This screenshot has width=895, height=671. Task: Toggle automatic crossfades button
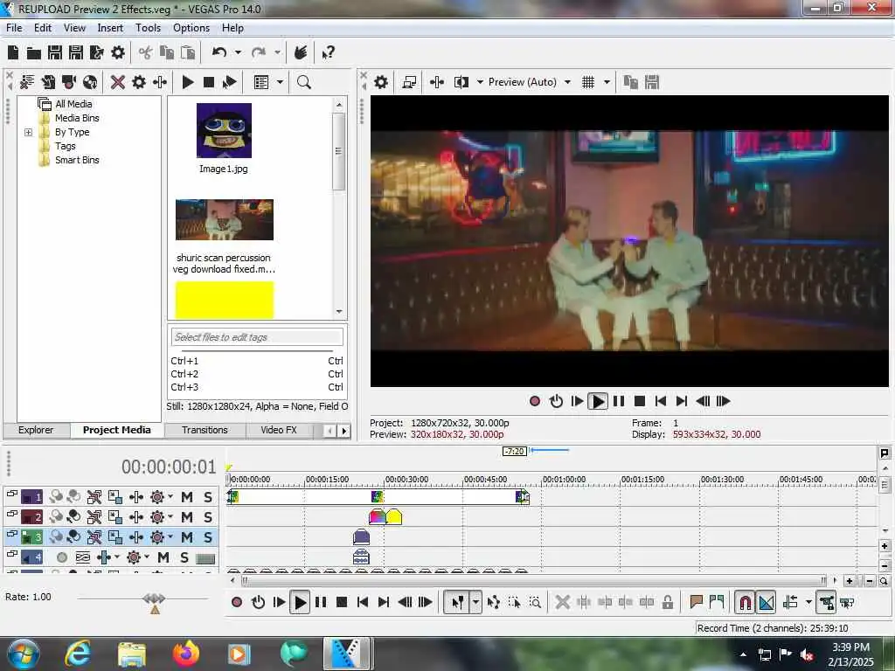coord(766,602)
